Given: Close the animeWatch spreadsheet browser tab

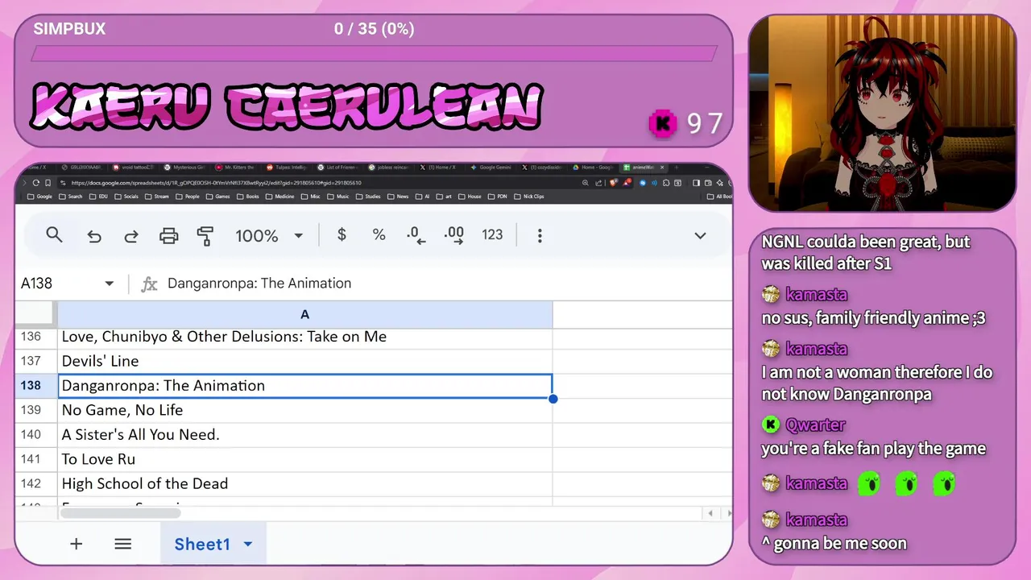Looking at the screenshot, I should [x=662, y=168].
